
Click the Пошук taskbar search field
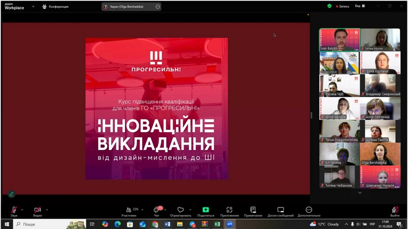pyautogui.click(x=49, y=224)
